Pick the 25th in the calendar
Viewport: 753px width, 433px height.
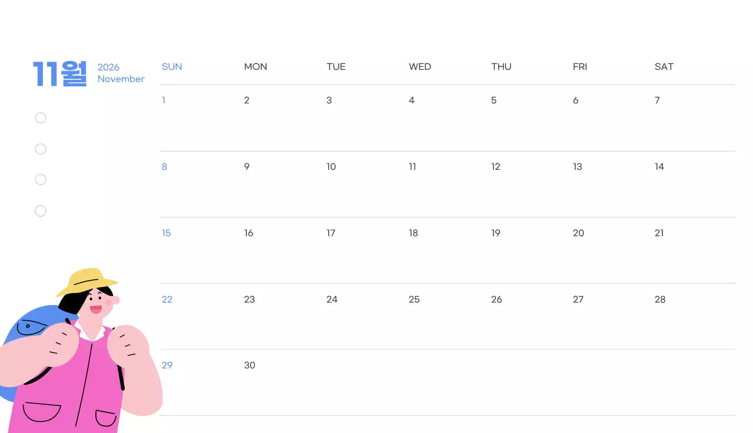(x=414, y=300)
